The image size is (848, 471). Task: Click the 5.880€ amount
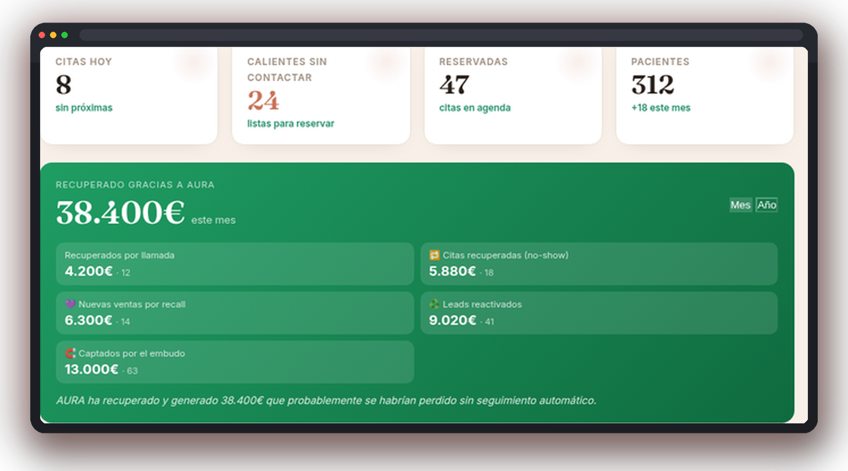pyautogui.click(x=452, y=271)
